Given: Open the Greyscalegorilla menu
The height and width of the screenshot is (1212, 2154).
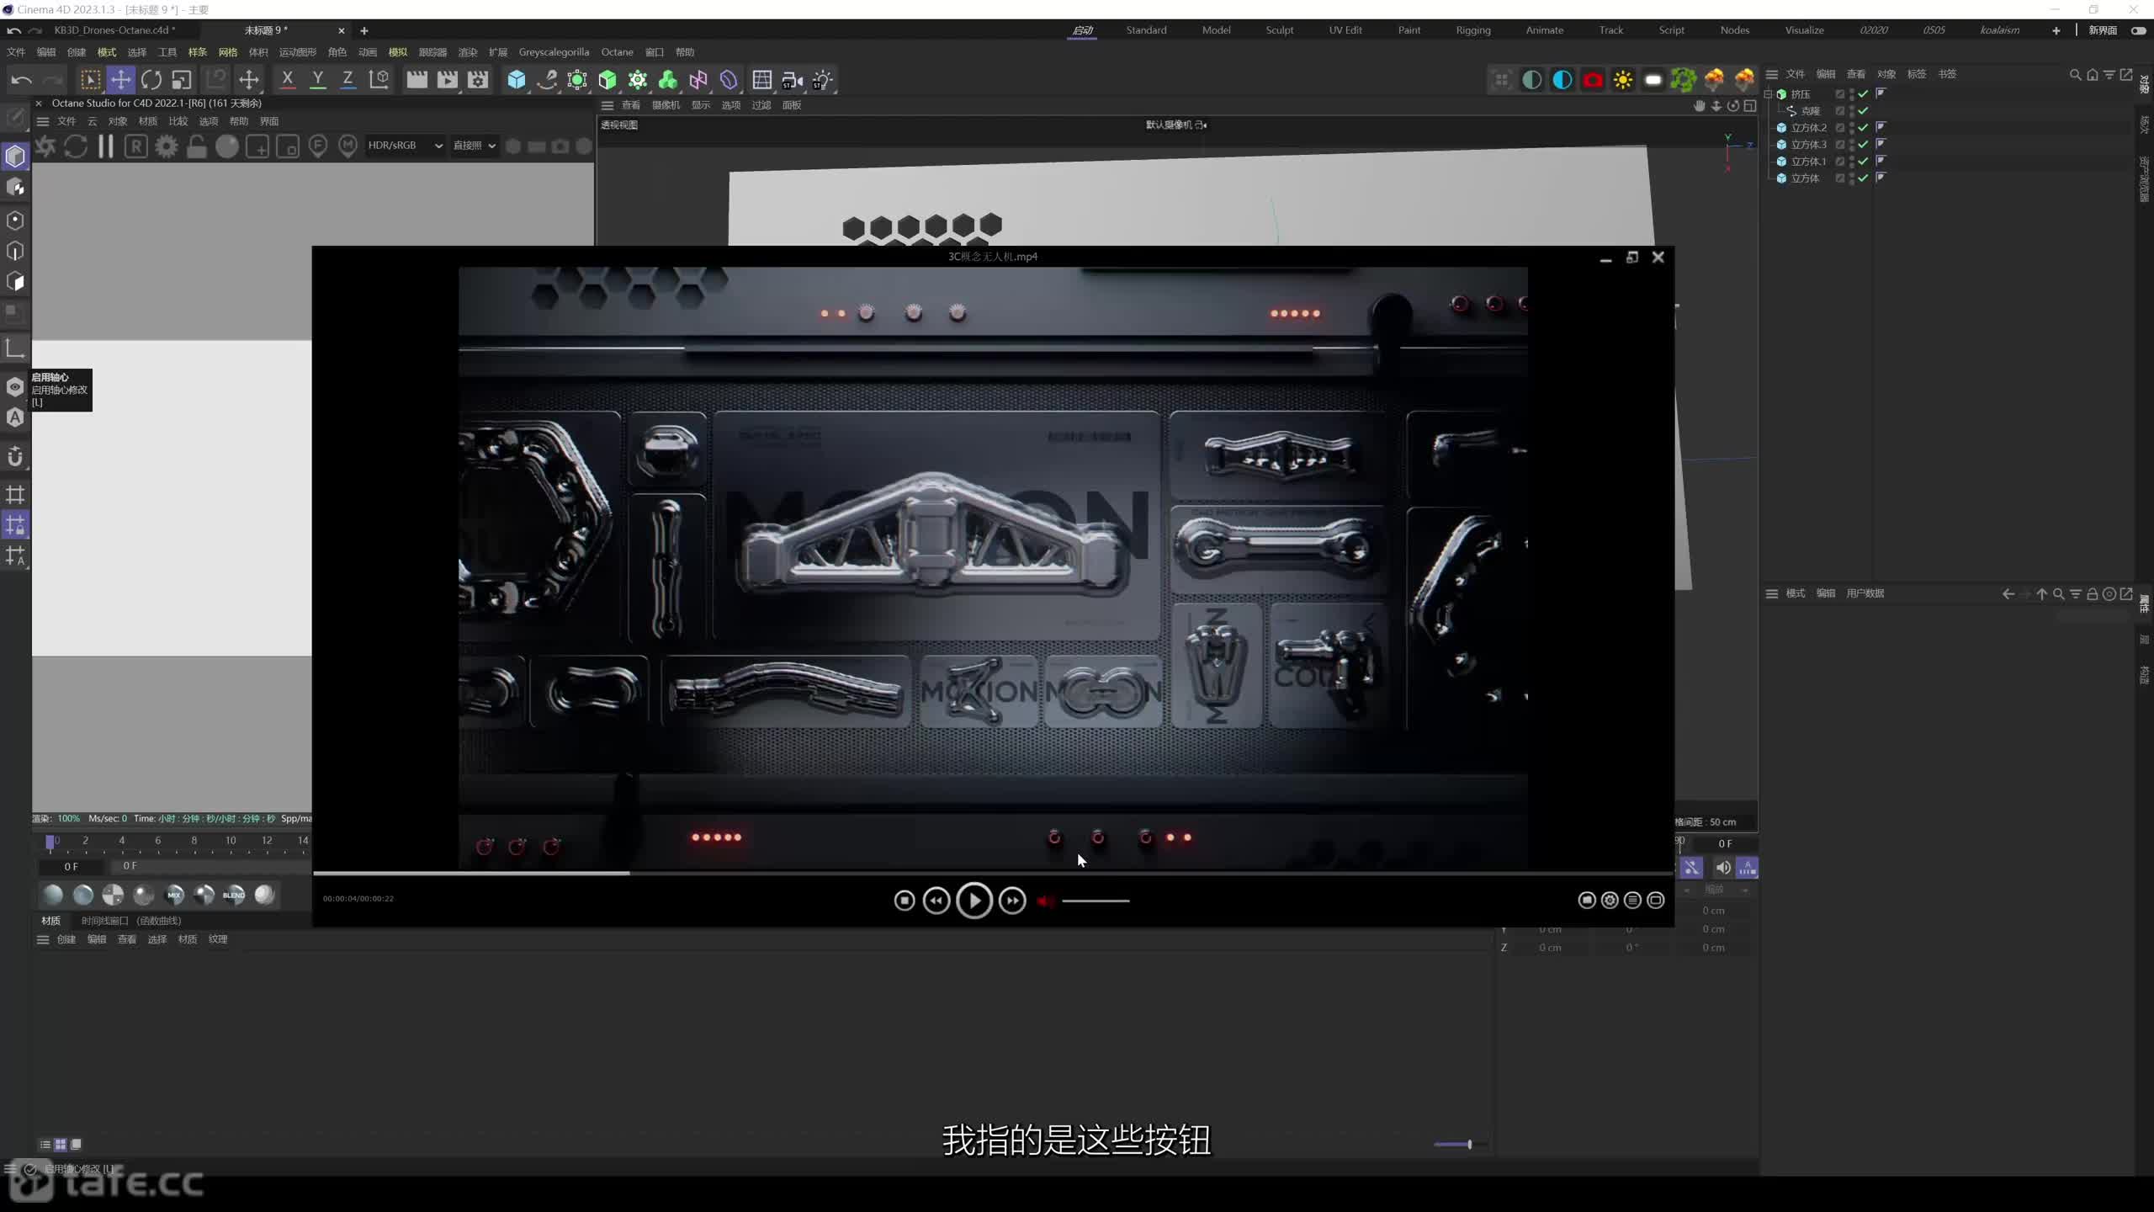Looking at the screenshot, I should pyautogui.click(x=554, y=52).
